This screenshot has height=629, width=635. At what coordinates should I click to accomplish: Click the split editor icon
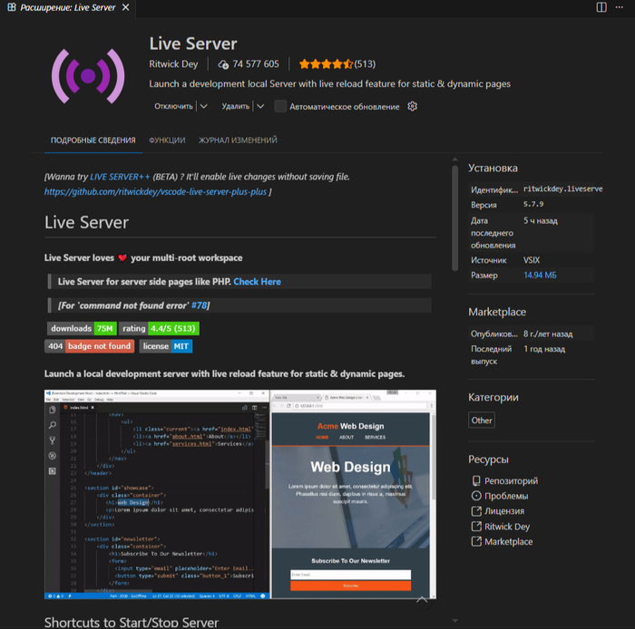(602, 7)
